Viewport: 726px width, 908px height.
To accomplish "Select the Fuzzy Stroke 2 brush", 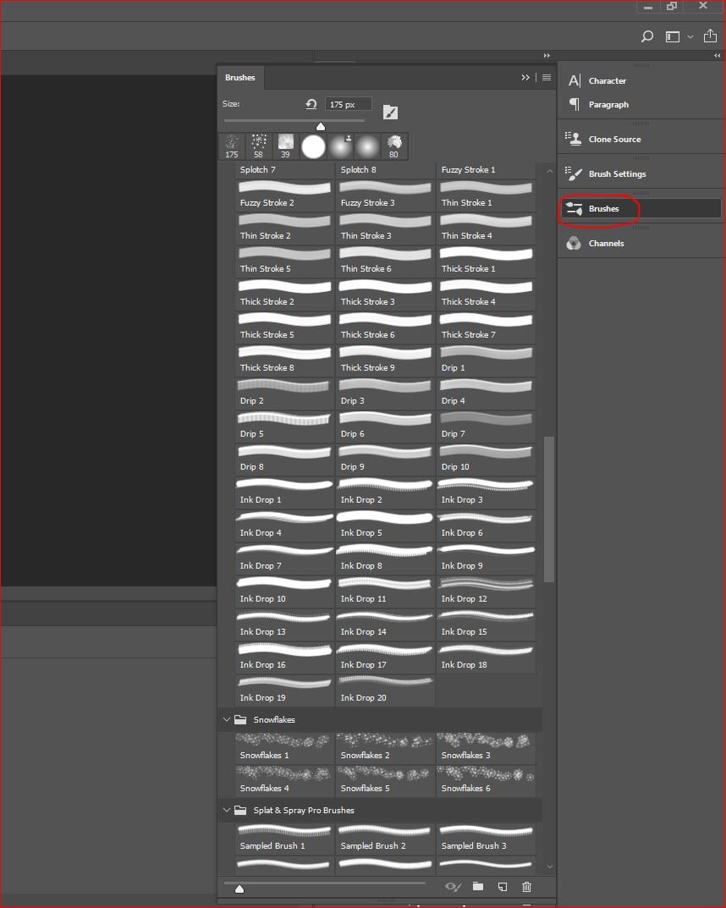I will pos(285,195).
